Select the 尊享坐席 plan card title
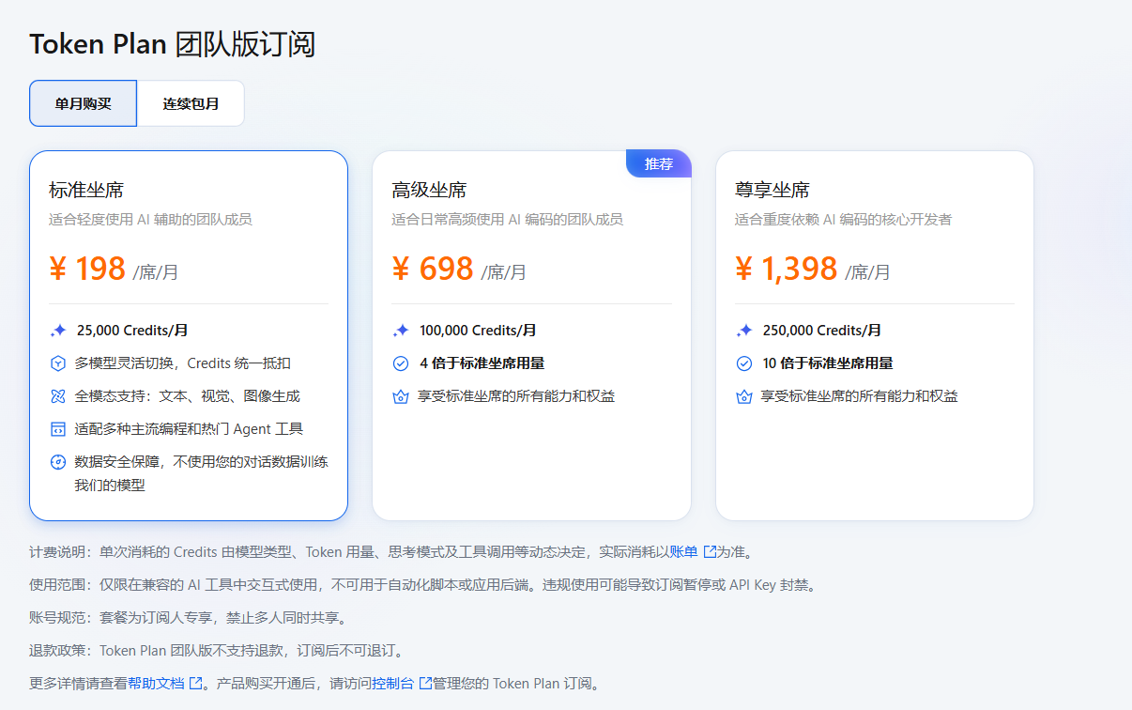The image size is (1132, 710). click(773, 191)
